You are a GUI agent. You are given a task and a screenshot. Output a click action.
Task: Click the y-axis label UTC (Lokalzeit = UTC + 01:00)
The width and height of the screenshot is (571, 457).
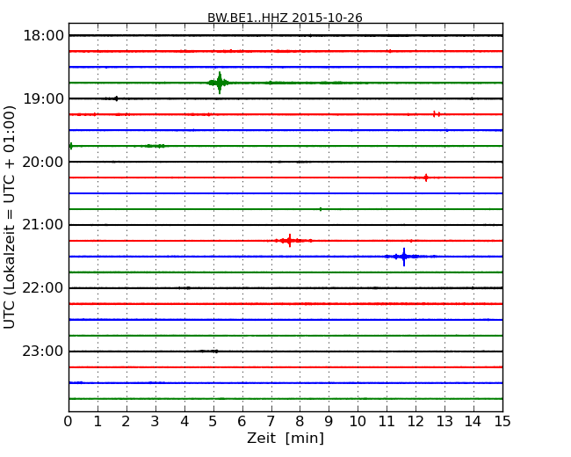tap(10, 217)
